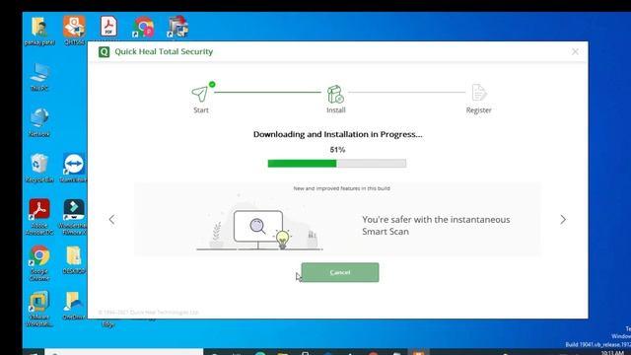The width and height of the screenshot is (631, 355).
Task: Click the Start step paper-plane icon
Action: [200, 94]
